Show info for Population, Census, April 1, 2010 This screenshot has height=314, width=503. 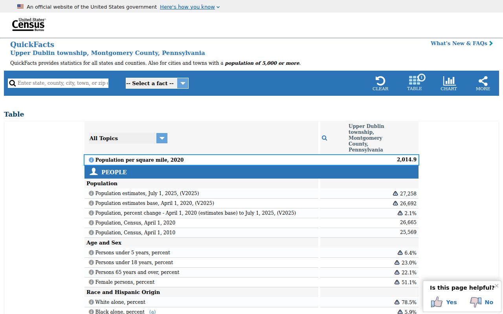(x=91, y=233)
